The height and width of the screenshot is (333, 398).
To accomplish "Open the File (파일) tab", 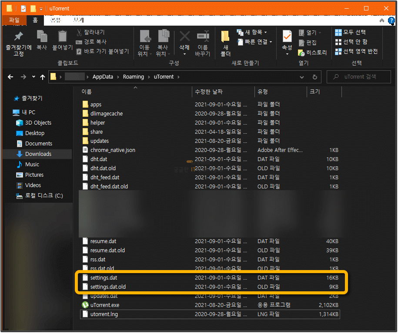I will pyautogui.click(x=14, y=20).
